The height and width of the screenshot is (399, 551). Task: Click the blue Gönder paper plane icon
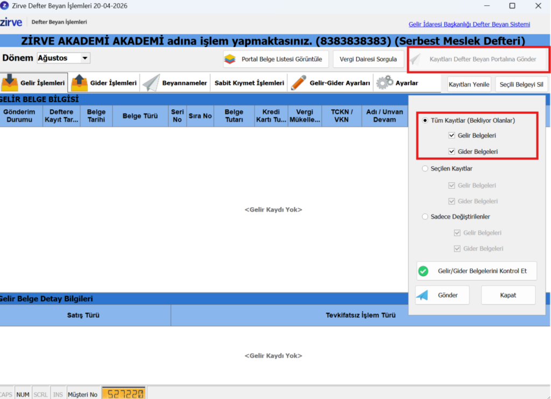coord(422,295)
